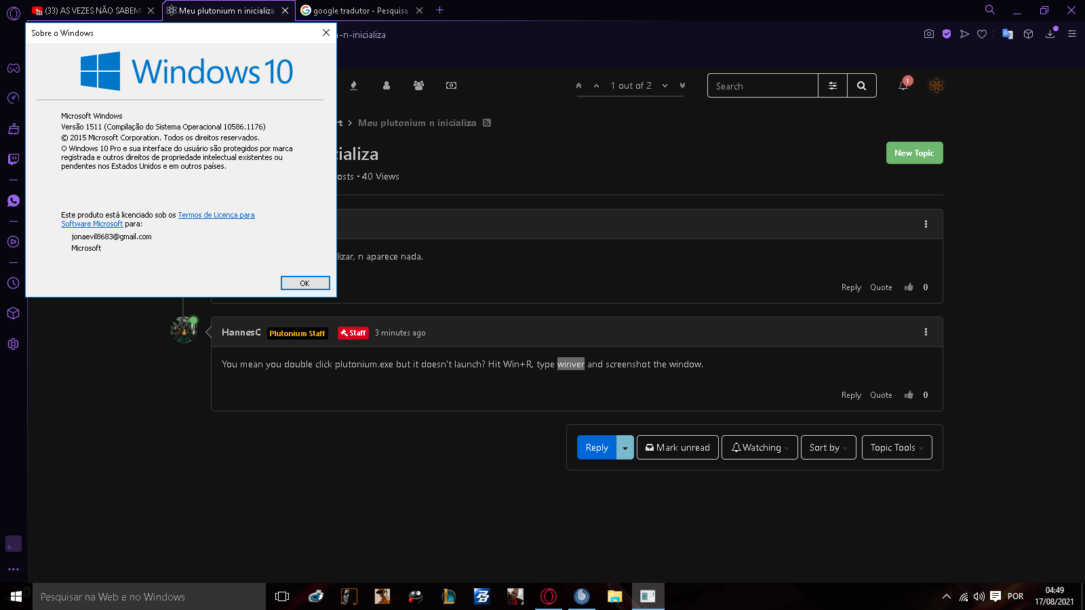Viewport: 1085px width, 610px height.
Task: Show hidden system tray icons chevron
Action: [x=947, y=596]
